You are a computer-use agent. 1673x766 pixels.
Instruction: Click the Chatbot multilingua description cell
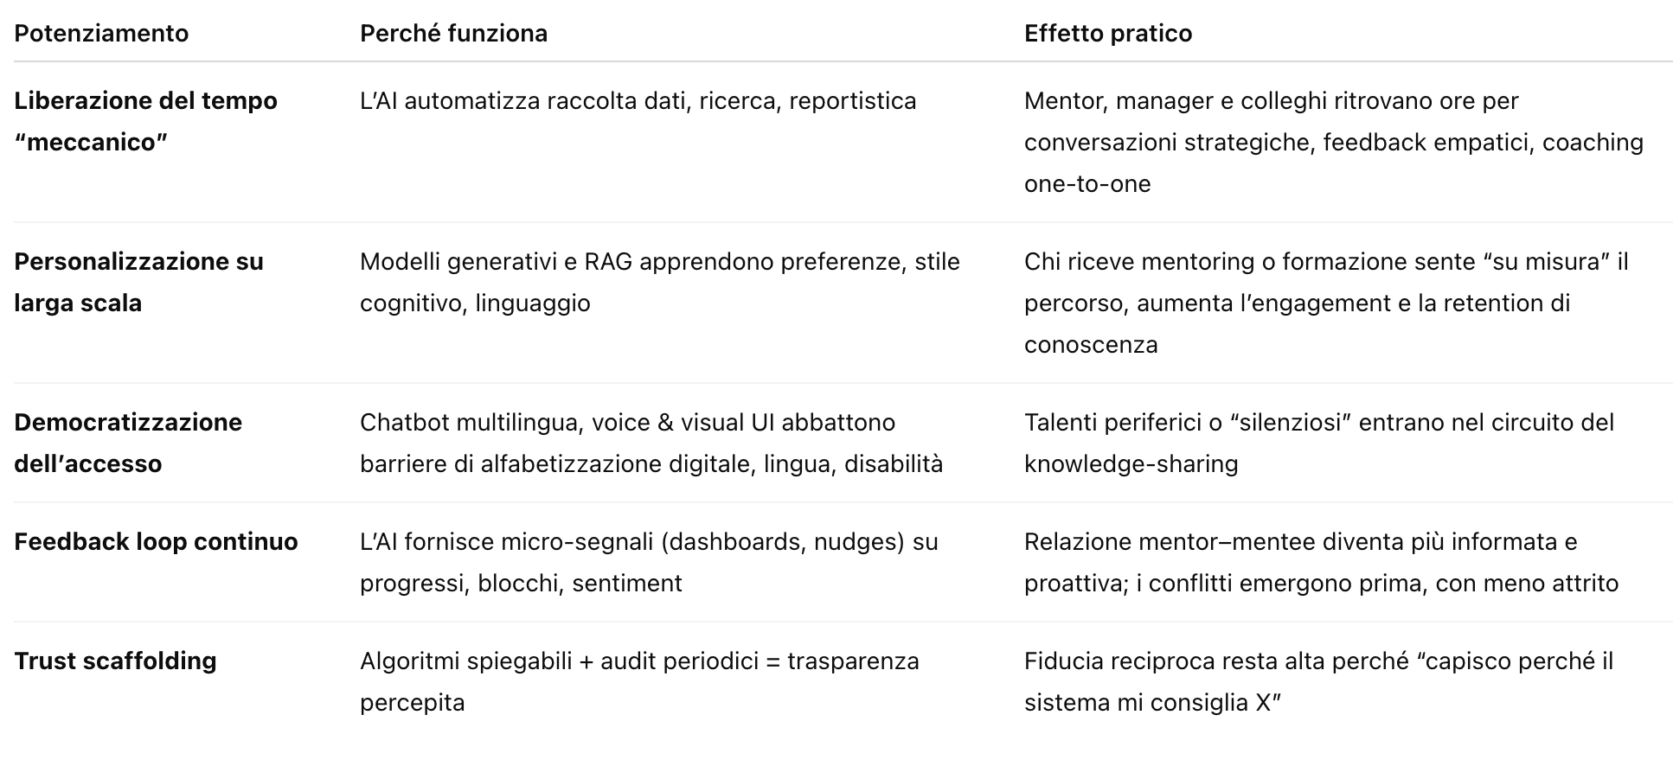pos(651,443)
